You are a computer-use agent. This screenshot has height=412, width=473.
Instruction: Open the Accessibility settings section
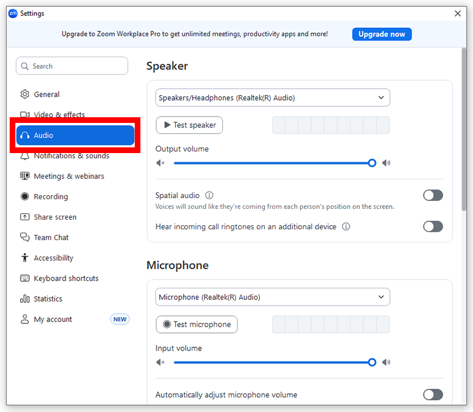[53, 258]
